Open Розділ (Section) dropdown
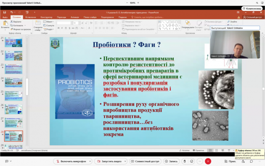The width and height of the screenshot is (265, 166). pyautogui.click(x=49, y=29)
